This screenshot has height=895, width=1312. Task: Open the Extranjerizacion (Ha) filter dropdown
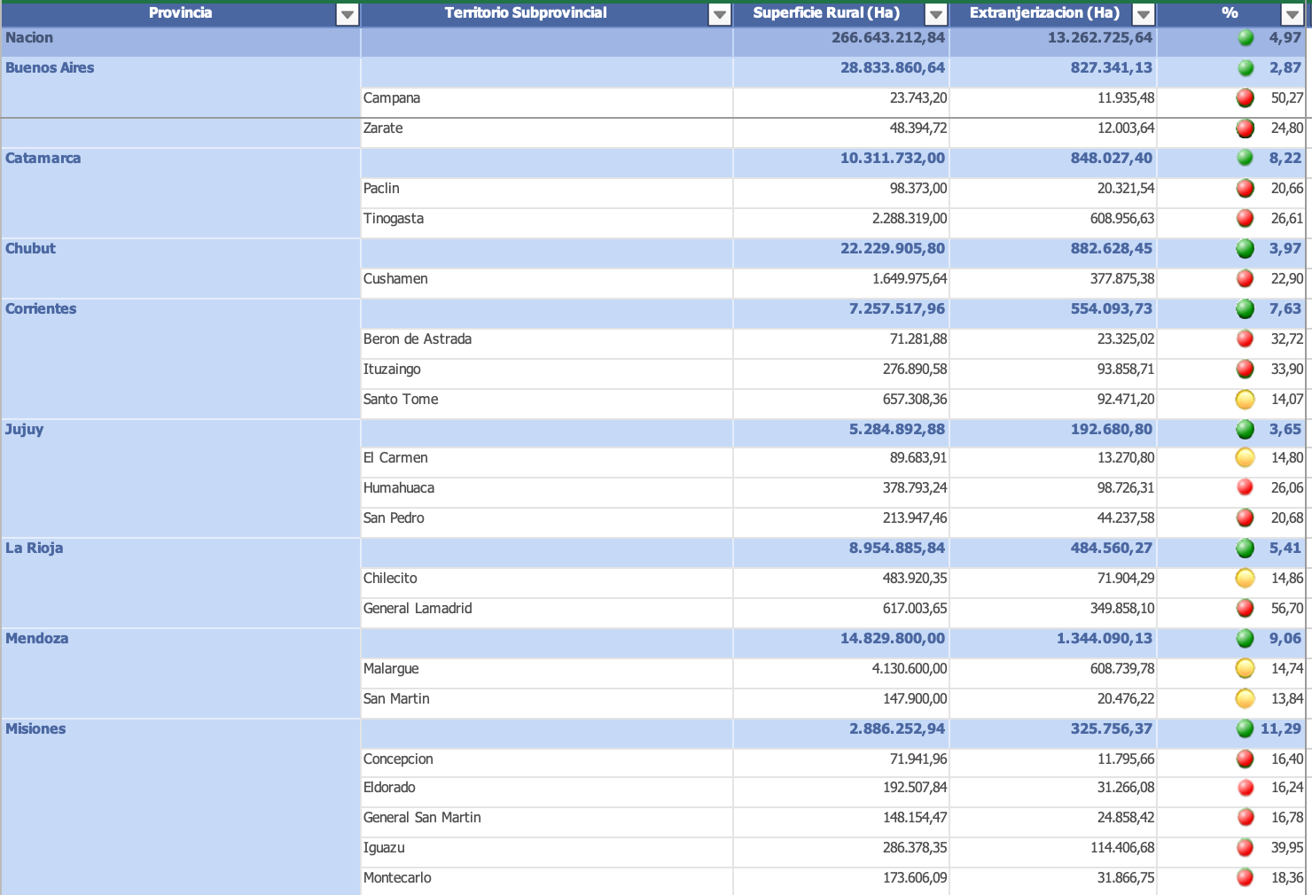click(1144, 14)
